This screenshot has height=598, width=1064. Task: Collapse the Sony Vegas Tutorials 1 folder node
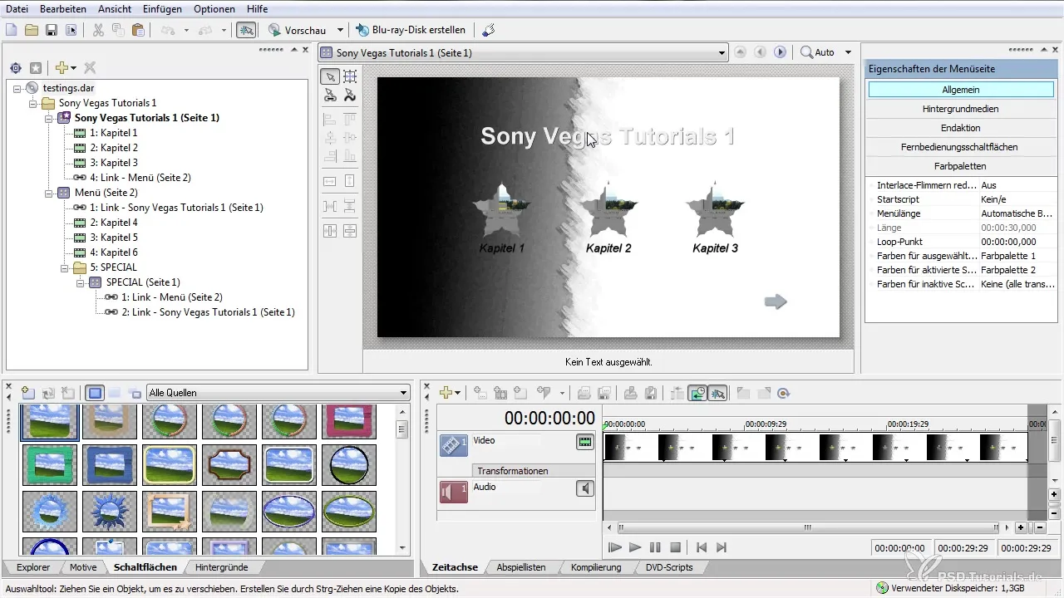point(33,103)
